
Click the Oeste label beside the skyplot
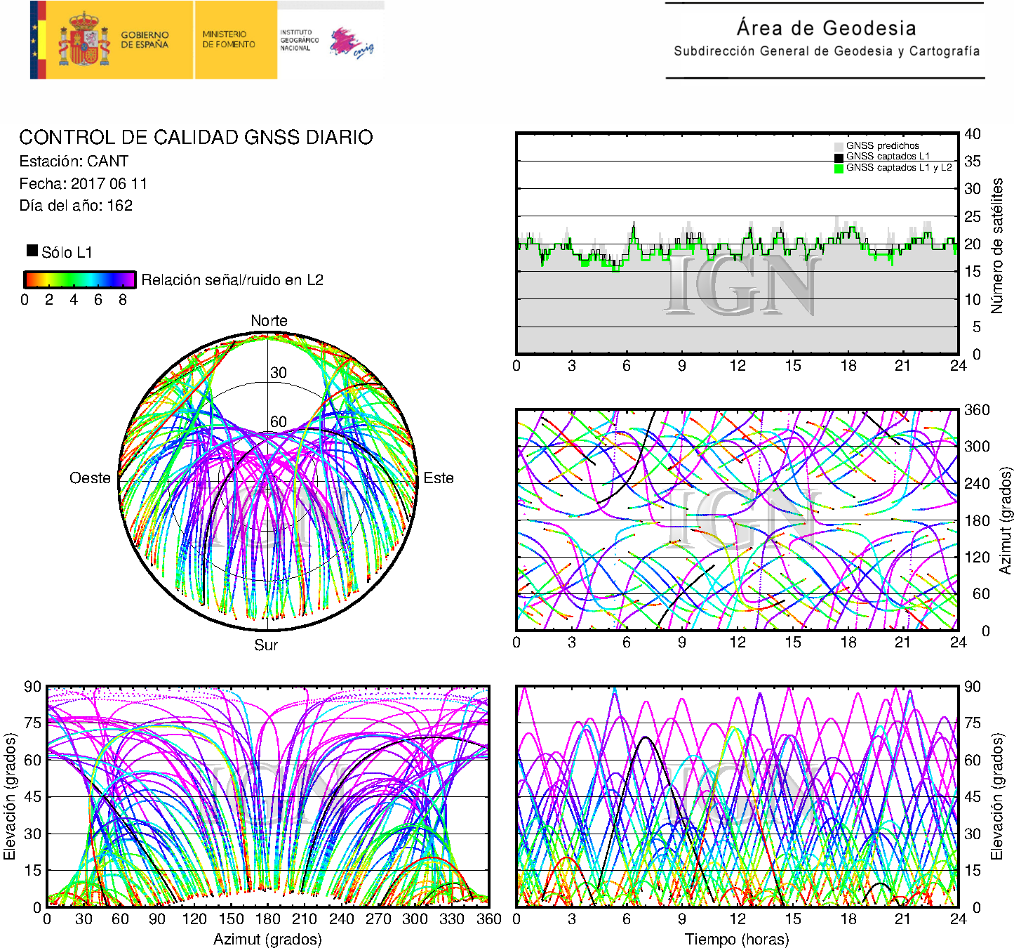90,478
